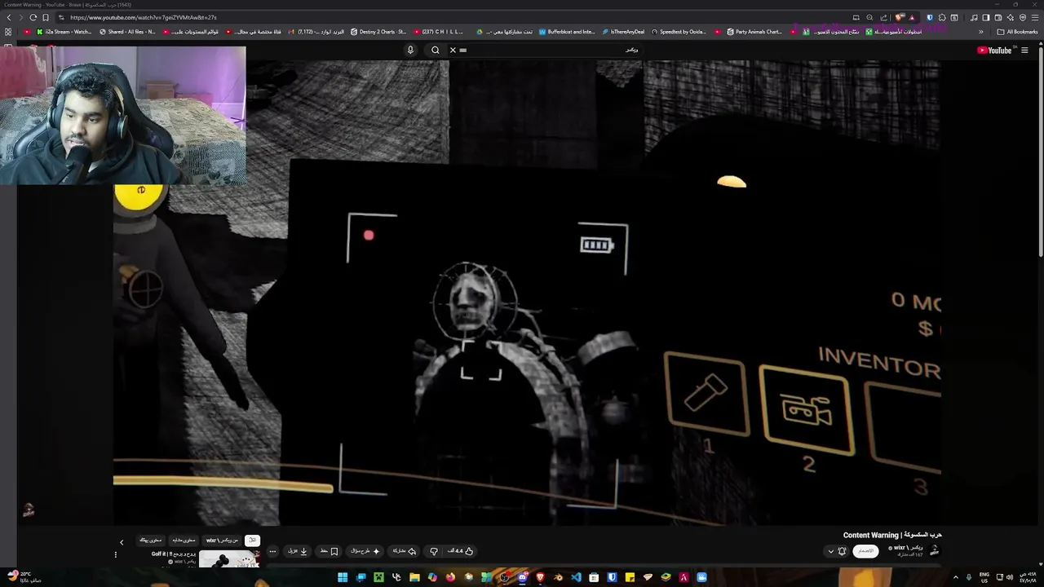Open the Destiny 2 Charts bookmark
1044x587 pixels.
pyautogui.click(x=378, y=32)
